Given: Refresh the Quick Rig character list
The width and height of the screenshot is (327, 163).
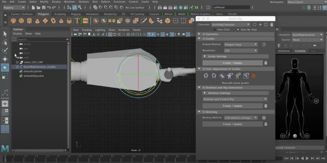Looking at the screenshot, I should 255,25.
